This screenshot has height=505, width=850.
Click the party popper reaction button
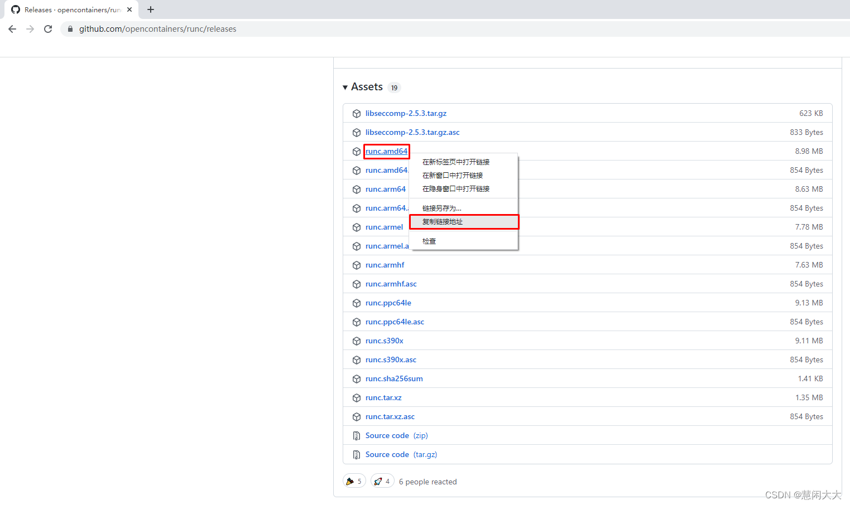click(354, 481)
